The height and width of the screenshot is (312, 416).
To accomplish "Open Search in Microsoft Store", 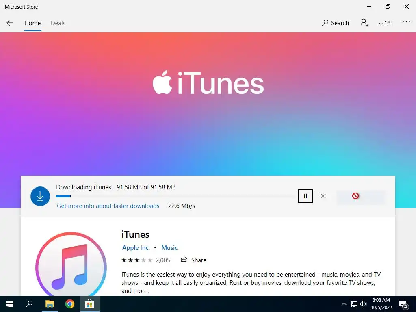I will tap(335, 23).
